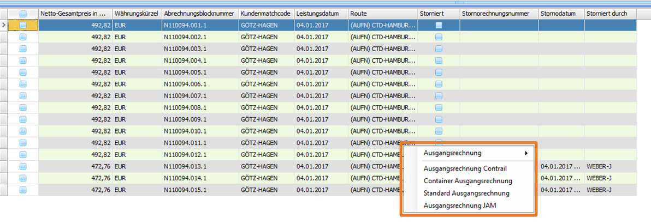This screenshot has height=224, width=651.
Task: Click the Kundenmatchcode column header
Action: coord(265,14)
